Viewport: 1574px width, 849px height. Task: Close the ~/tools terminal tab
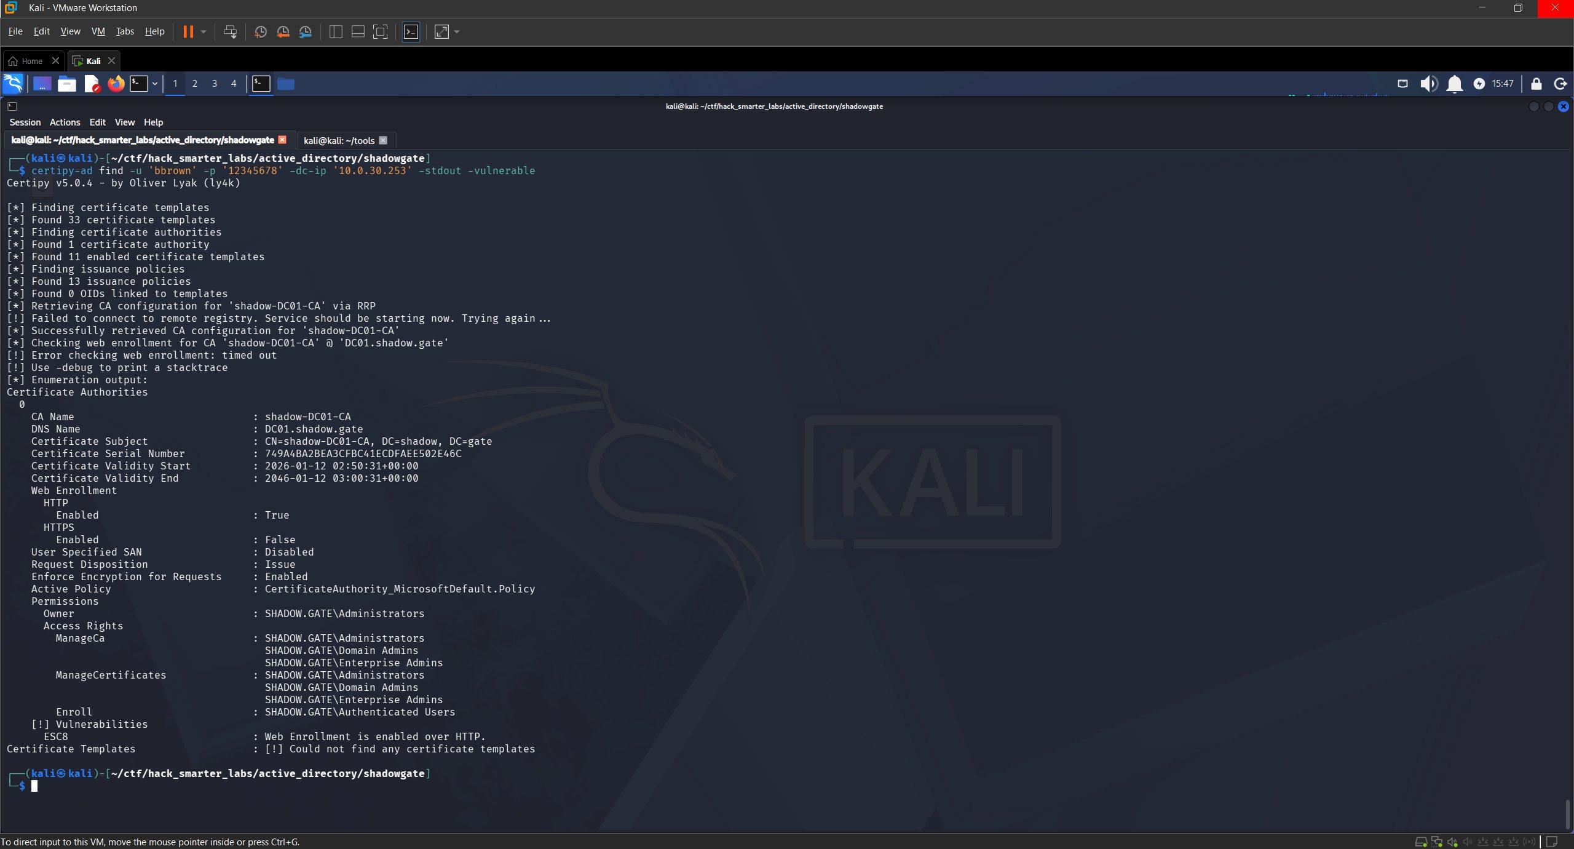coord(383,140)
